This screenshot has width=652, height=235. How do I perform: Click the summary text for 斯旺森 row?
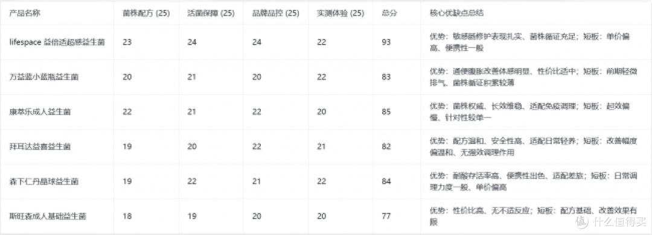(x=533, y=216)
